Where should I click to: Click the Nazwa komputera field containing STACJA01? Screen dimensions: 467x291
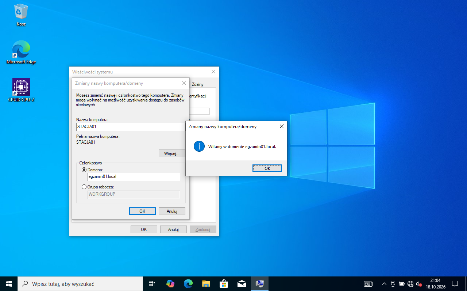(131, 127)
